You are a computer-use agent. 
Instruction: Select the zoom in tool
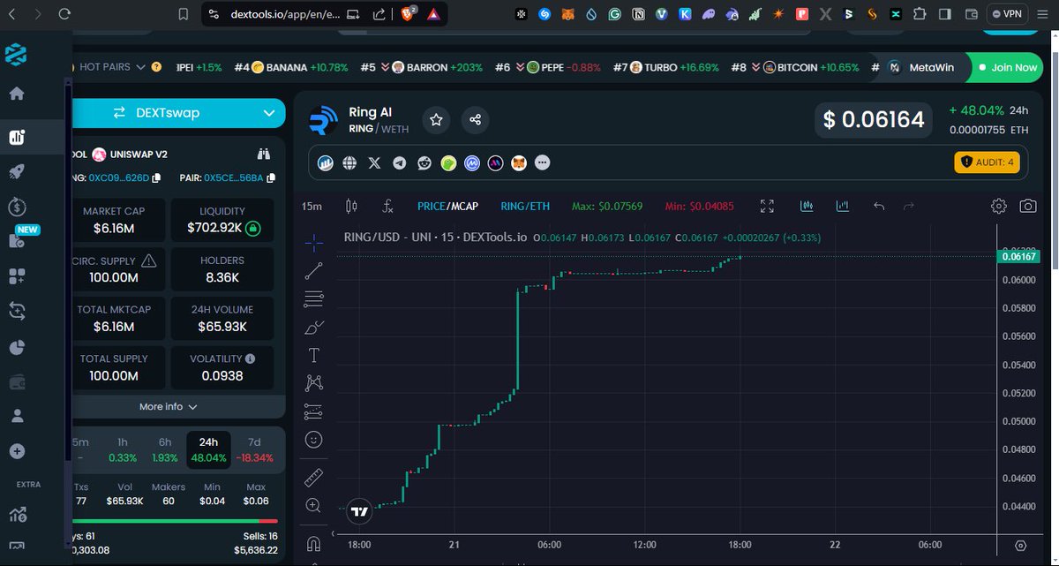coord(313,506)
